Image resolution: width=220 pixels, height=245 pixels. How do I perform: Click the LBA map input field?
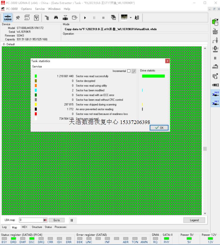click(31, 220)
